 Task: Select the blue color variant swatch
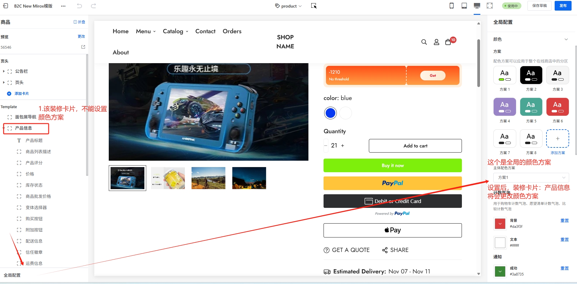coord(330,113)
